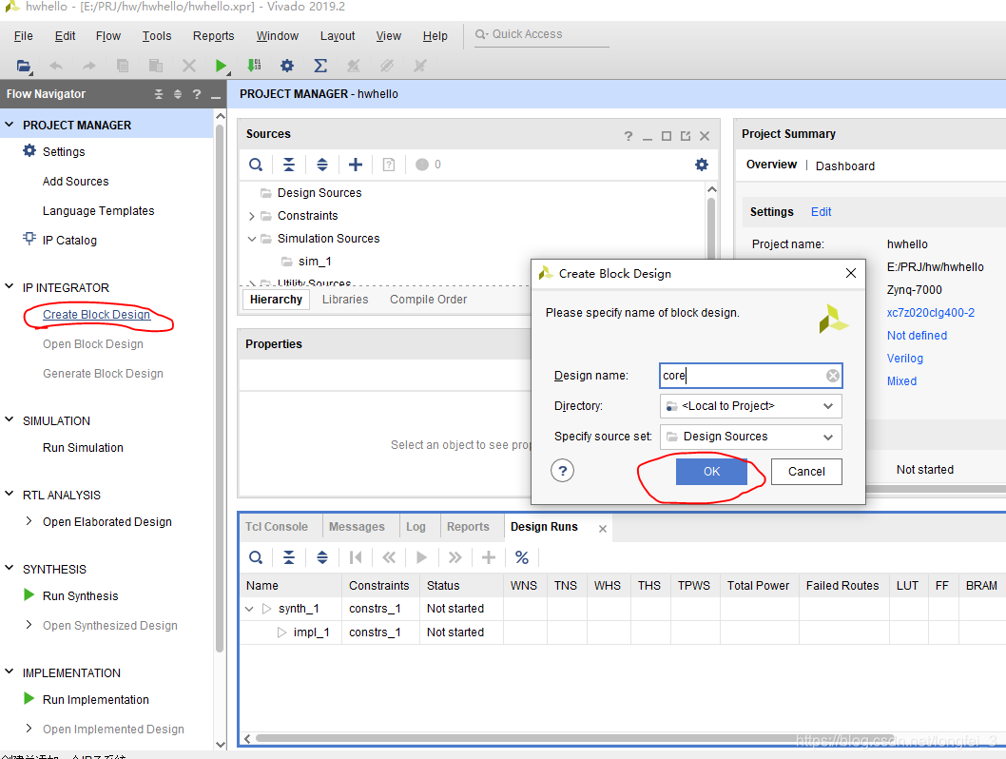Screen dimensions: 1006x759
Task: Click the Open Project toolbar icon
Action: click(24, 66)
